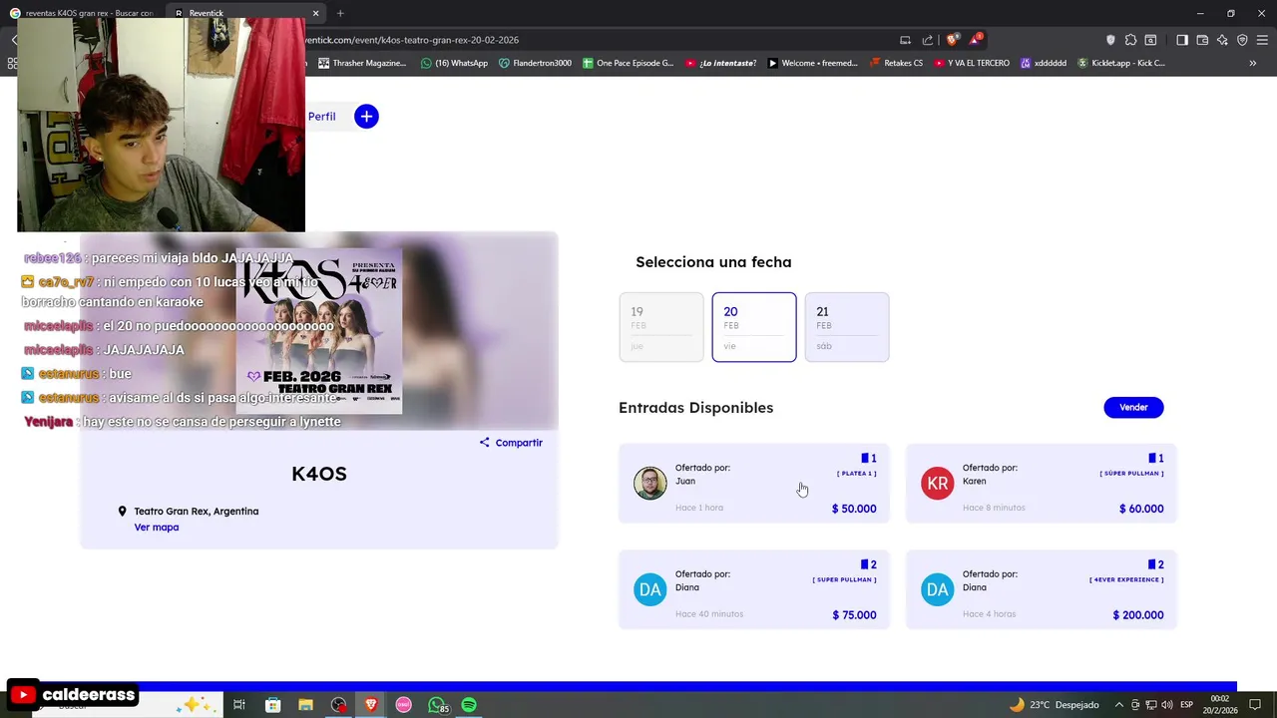Viewport: 1277px width, 718px height.
Task: Click the taskbar clock showing 00:02
Action: tap(1219, 704)
